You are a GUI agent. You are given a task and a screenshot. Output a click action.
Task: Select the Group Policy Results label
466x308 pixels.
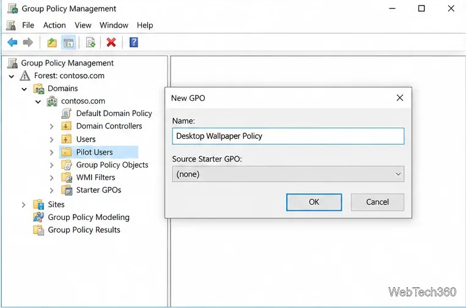point(84,230)
